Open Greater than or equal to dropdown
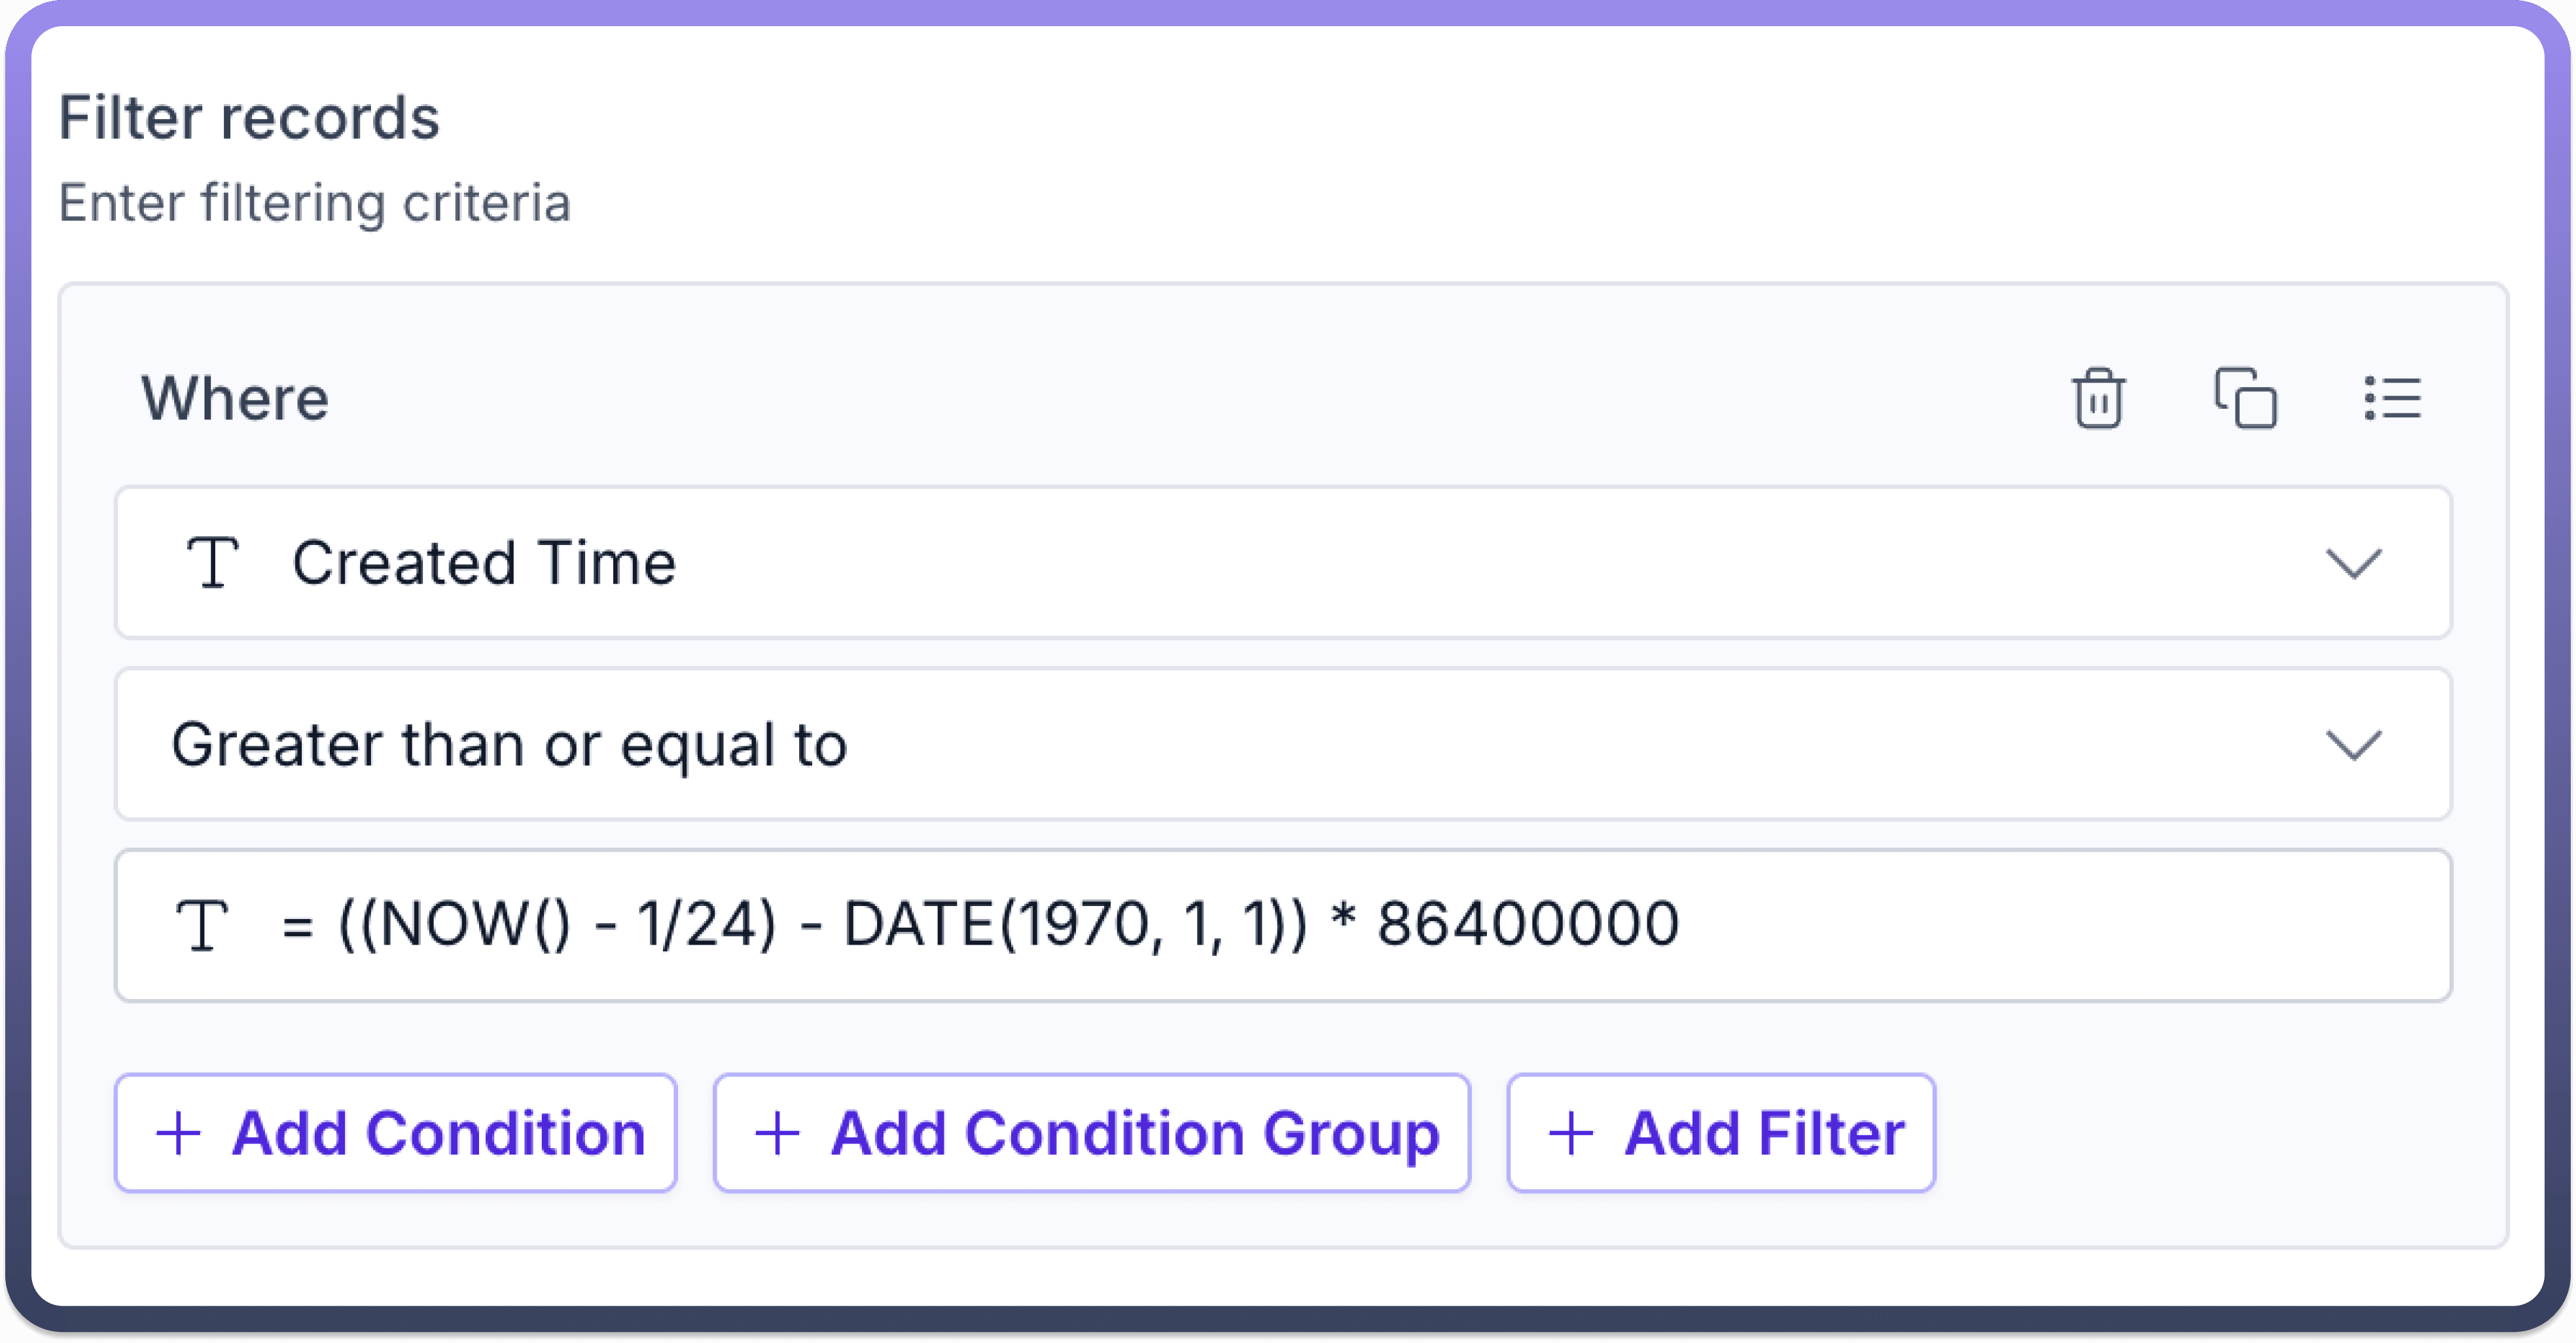2576x1343 pixels. coord(1200,744)
